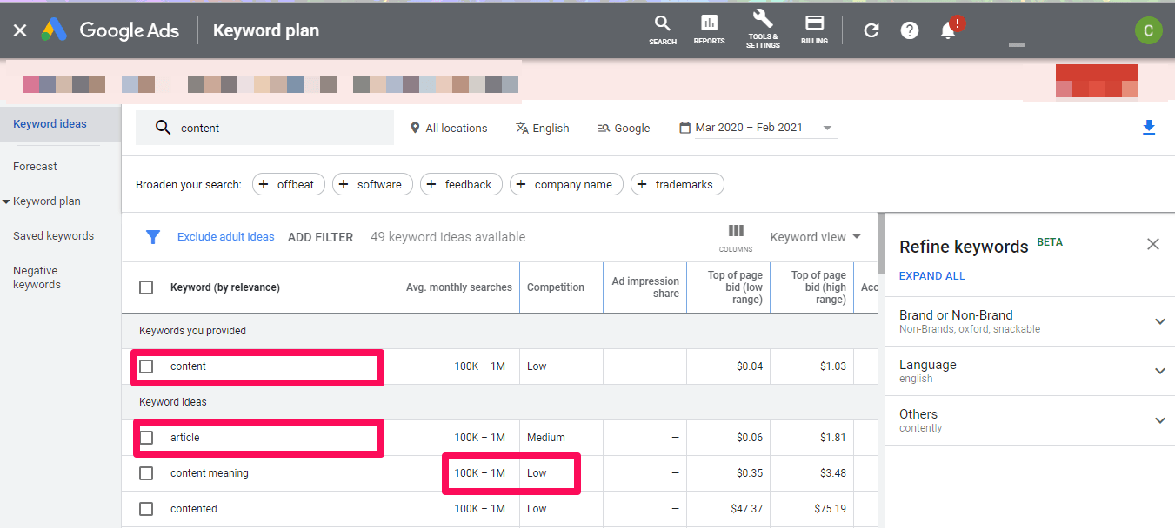Open the Search magnifier tool in header
The height and width of the screenshot is (528, 1175).
click(x=662, y=29)
